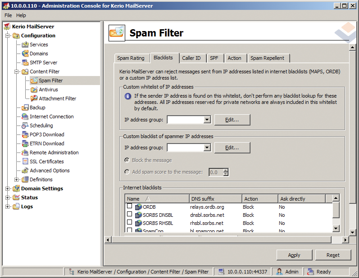Increase spam score with spinner up arrow
Screen dimensions: 359x278
coord(226,170)
